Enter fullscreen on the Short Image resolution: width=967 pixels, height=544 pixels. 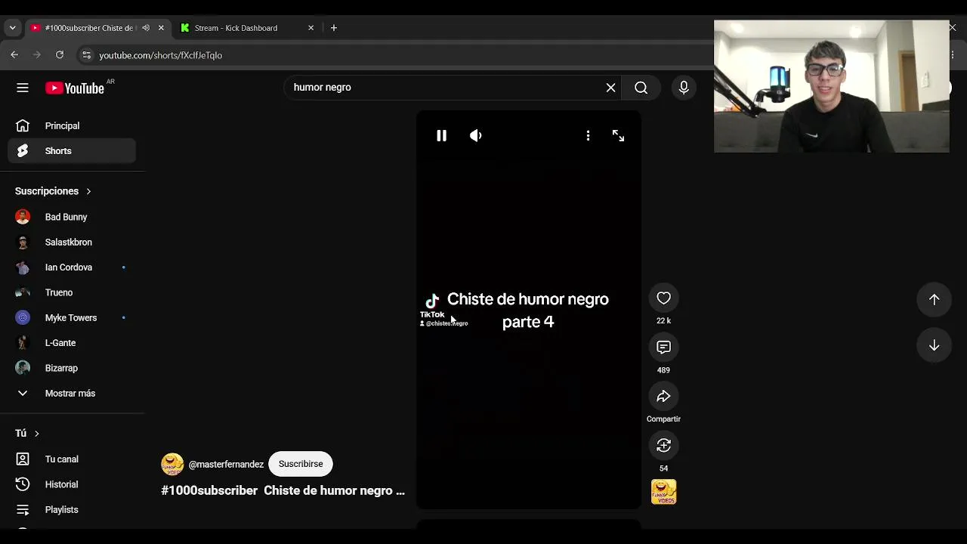[618, 136]
